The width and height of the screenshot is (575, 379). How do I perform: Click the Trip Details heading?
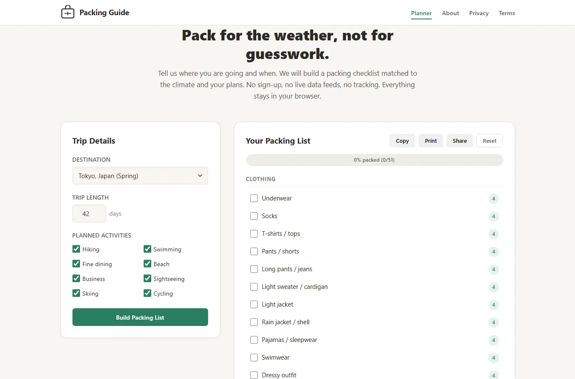coord(94,141)
